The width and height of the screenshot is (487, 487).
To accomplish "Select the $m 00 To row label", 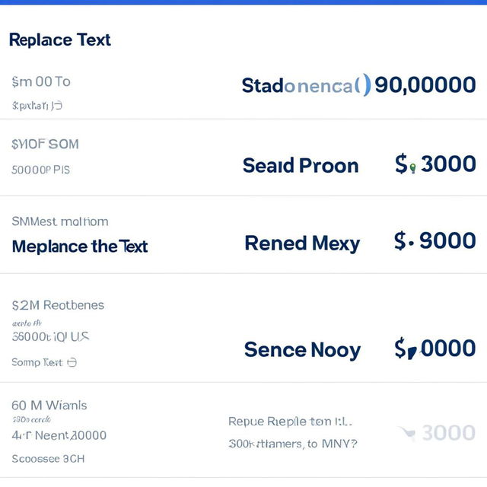I will tap(41, 82).
